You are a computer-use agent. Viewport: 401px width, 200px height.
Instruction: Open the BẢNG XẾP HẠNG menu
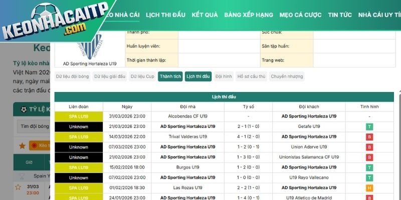coord(249,14)
